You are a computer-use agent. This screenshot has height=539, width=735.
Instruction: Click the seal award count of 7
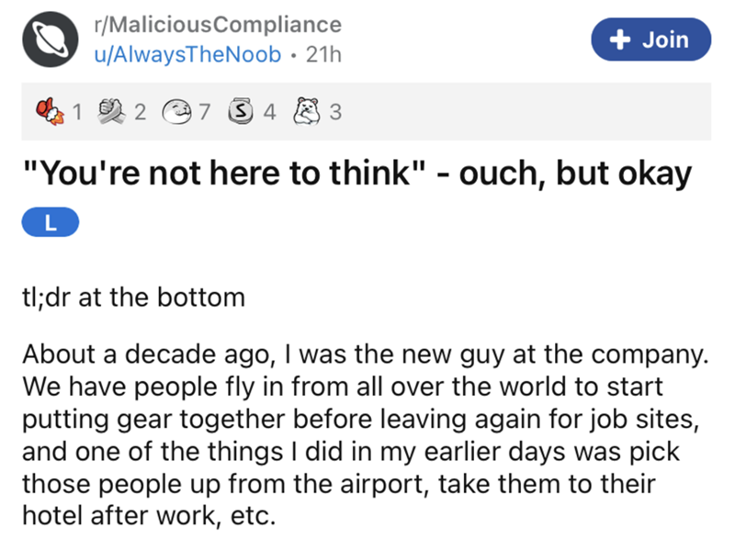(206, 114)
